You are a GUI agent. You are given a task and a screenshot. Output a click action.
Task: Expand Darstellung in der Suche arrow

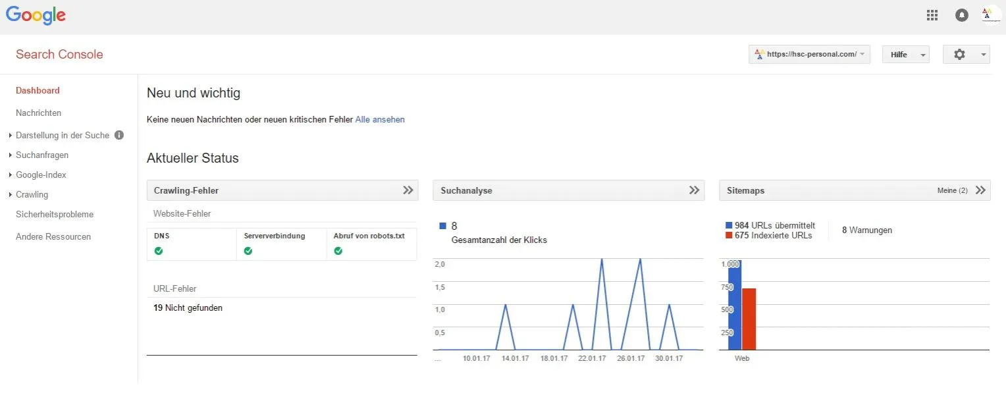(11, 136)
